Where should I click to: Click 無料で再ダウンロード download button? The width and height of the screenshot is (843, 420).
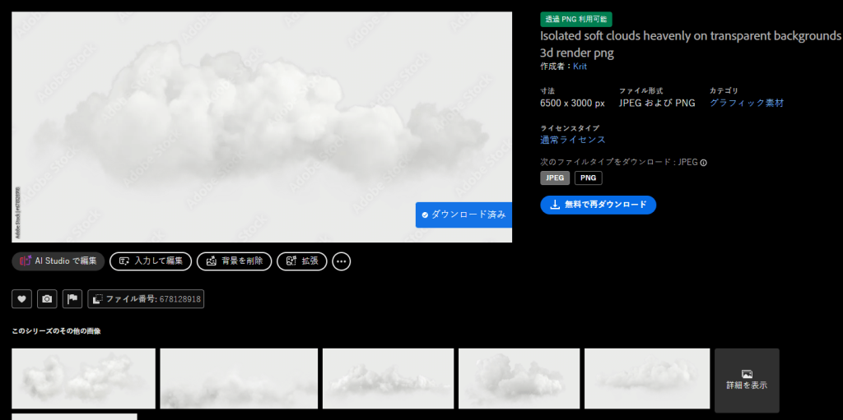coord(598,205)
